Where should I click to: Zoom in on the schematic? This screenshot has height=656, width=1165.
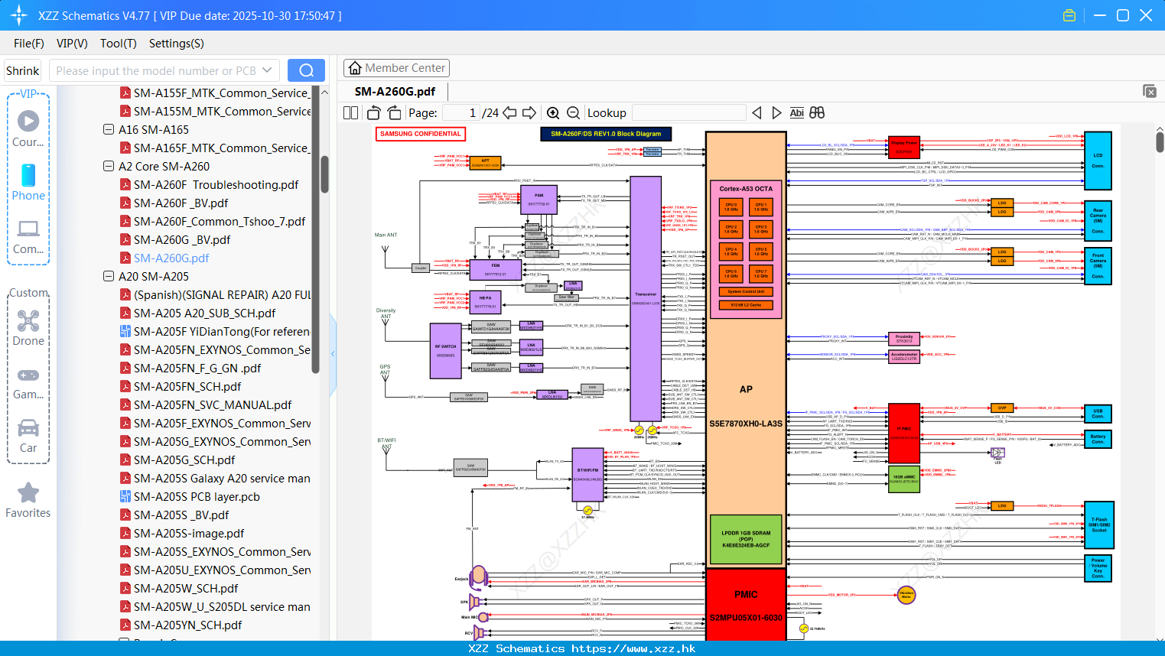tap(553, 113)
